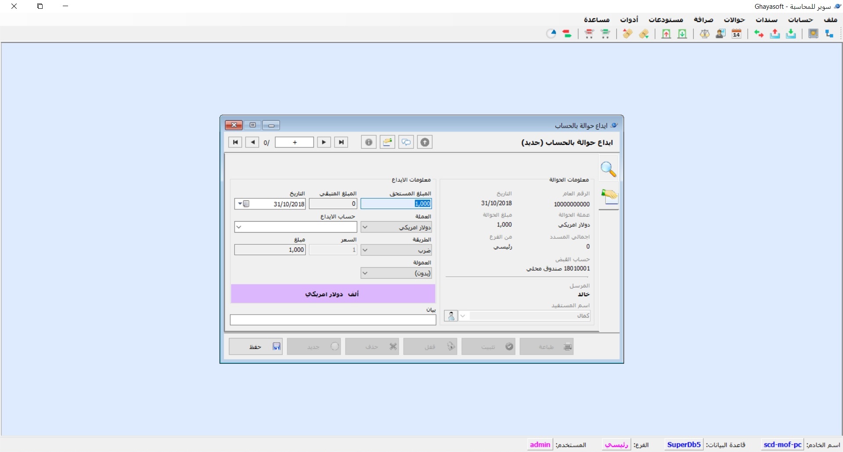Click the handshake icon in dialog sidebar
Viewport: 843px width, 452px height.
click(609, 196)
